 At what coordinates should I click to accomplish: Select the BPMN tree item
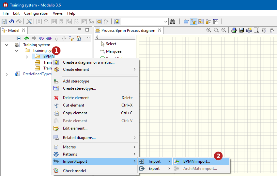click(x=49, y=56)
